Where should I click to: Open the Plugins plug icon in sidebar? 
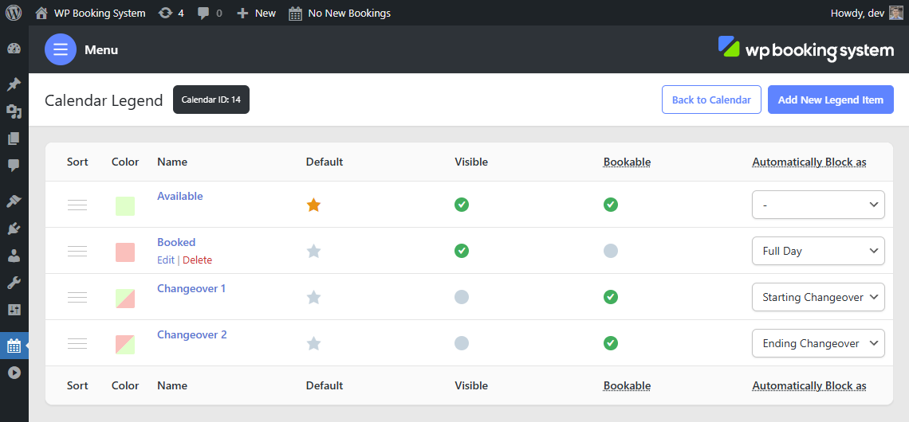pyautogui.click(x=14, y=229)
